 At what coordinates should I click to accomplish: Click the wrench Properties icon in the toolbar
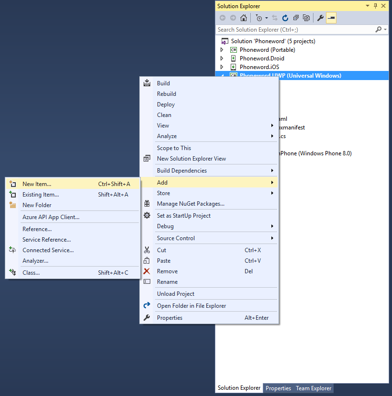coord(320,18)
